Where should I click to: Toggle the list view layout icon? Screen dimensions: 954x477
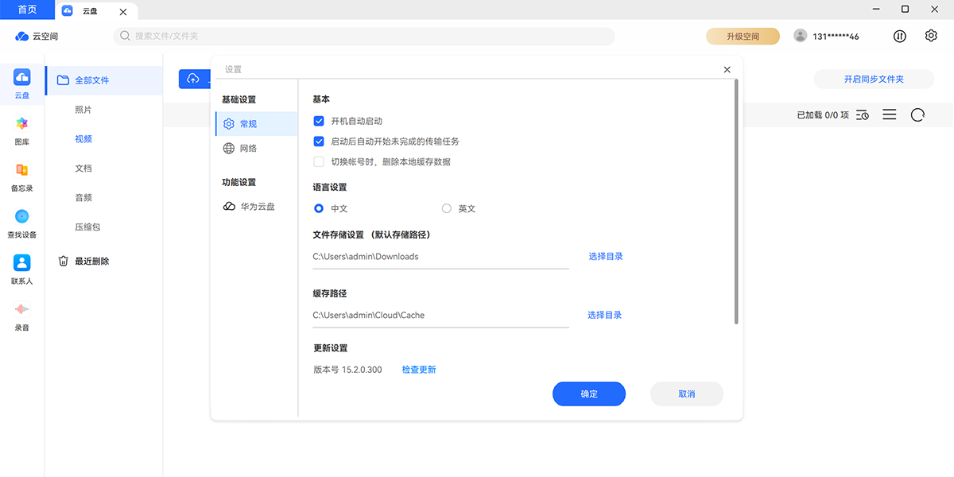[890, 115]
